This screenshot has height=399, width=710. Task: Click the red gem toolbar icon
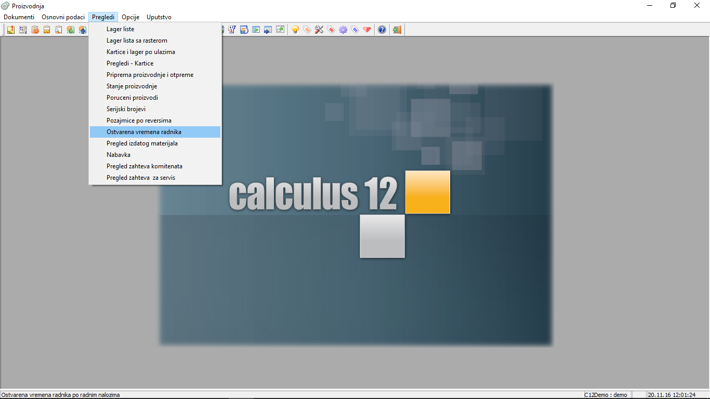click(x=367, y=30)
